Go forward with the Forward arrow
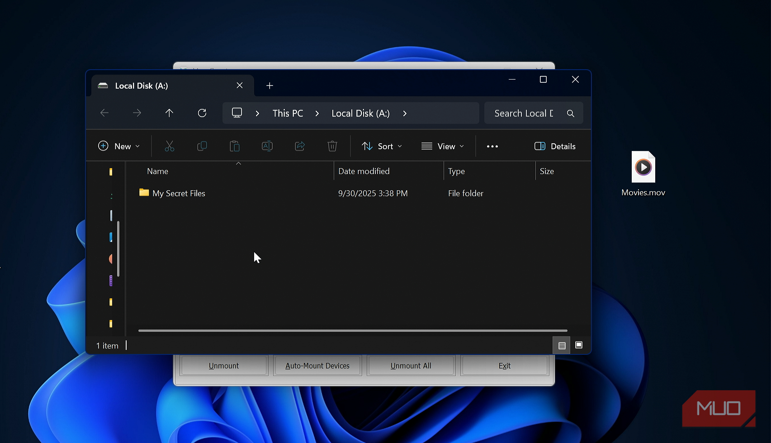This screenshot has height=443, width=771. pyautogui.click(x=137, y=113)
